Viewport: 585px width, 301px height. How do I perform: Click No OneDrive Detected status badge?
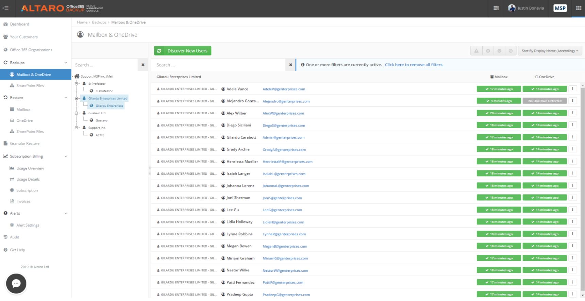pos(545,101)
